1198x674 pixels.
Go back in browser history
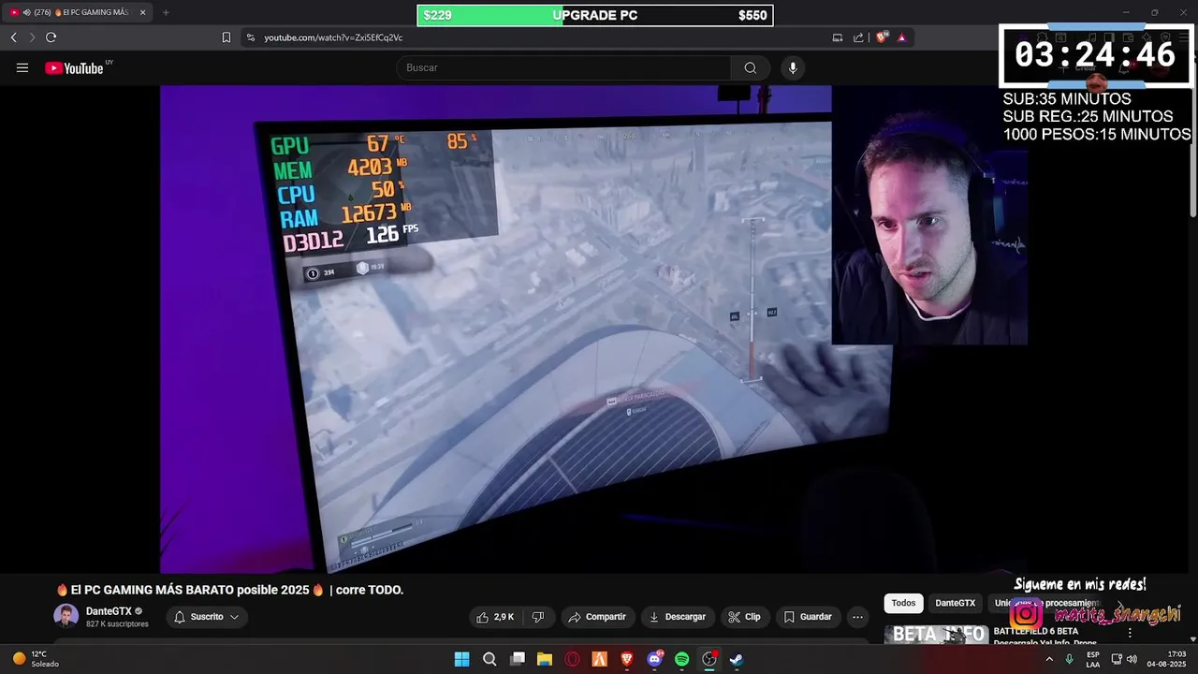(x=13, y=37)
